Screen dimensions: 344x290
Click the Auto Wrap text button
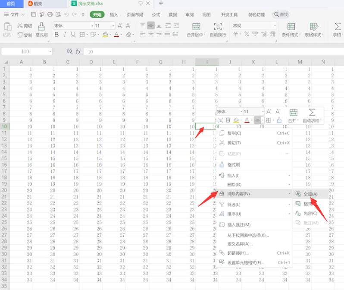[x=218, y=30]
